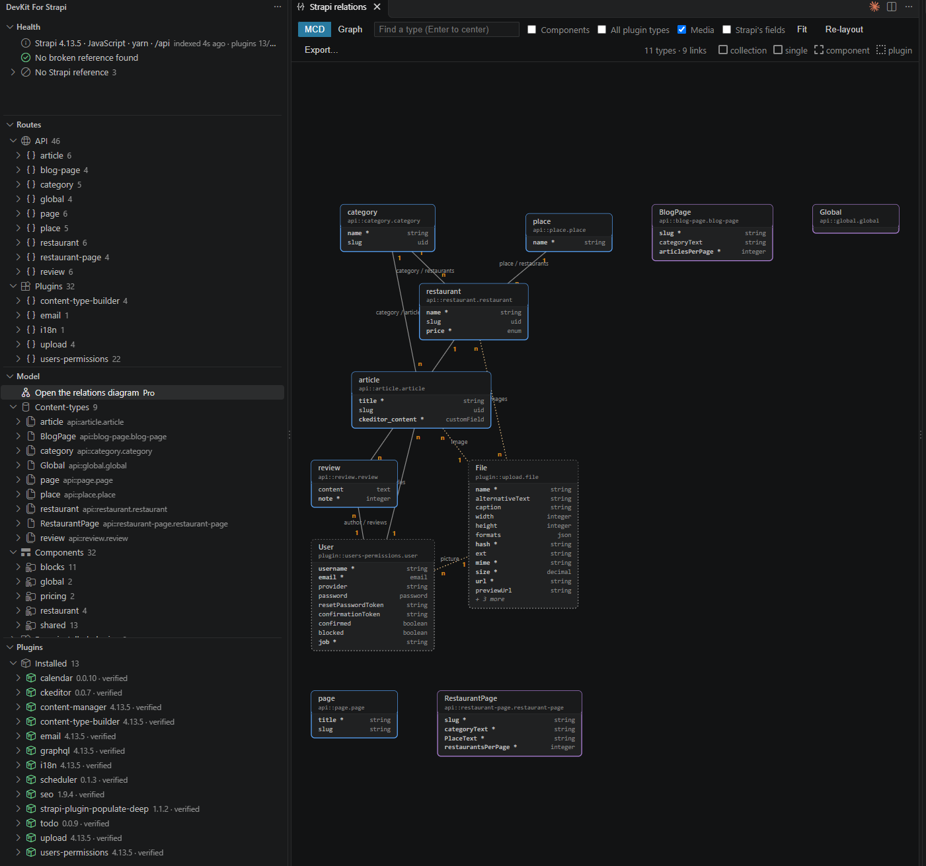Collapse the Model section

coord(10,377)
